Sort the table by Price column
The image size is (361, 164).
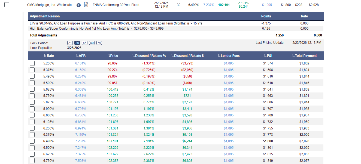pyautogui.click(x=113, y=56)
